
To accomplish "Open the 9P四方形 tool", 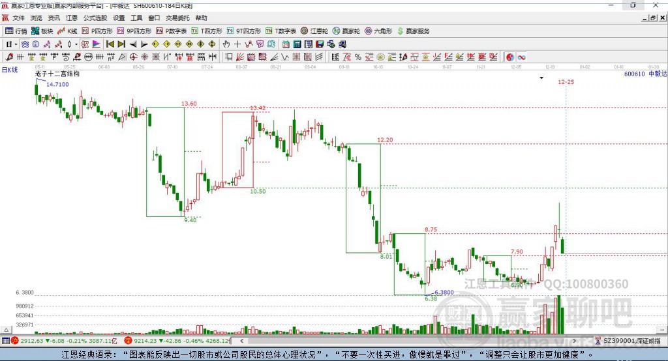I will [x=134, y=31].
